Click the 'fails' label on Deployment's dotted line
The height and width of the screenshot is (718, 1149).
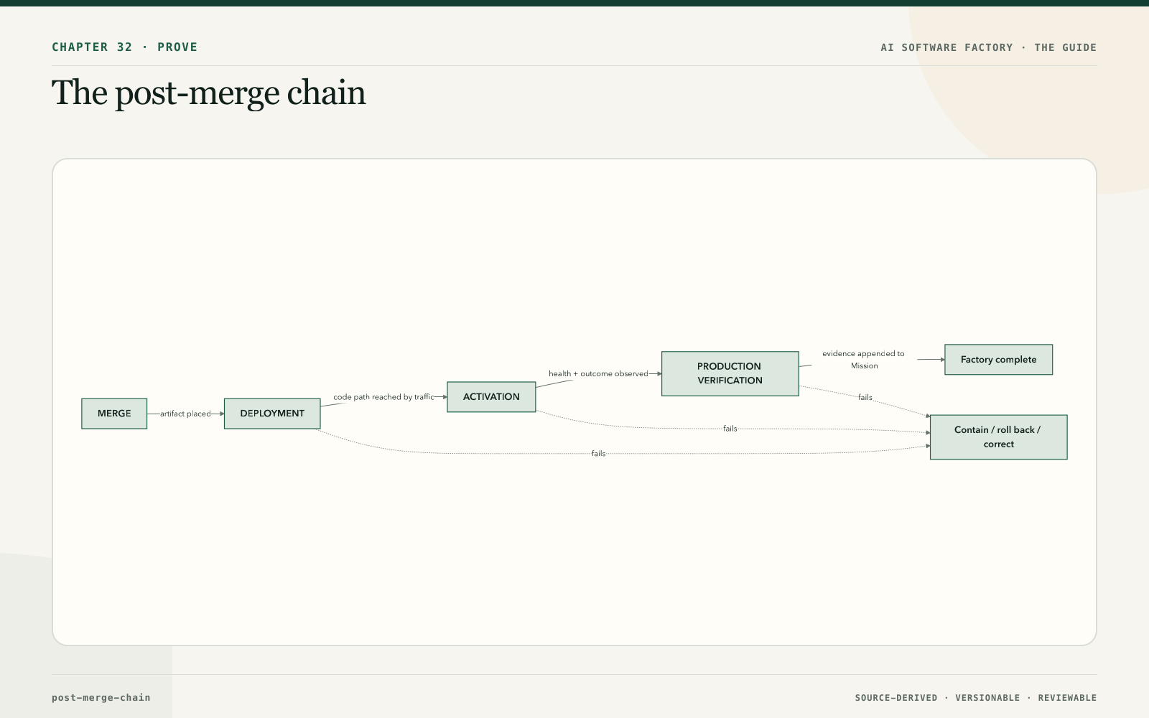tap(598, 454)
